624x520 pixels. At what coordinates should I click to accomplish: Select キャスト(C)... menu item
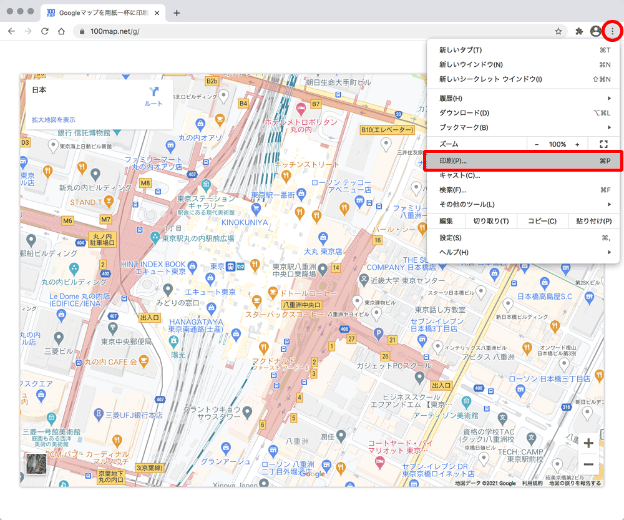523,175
